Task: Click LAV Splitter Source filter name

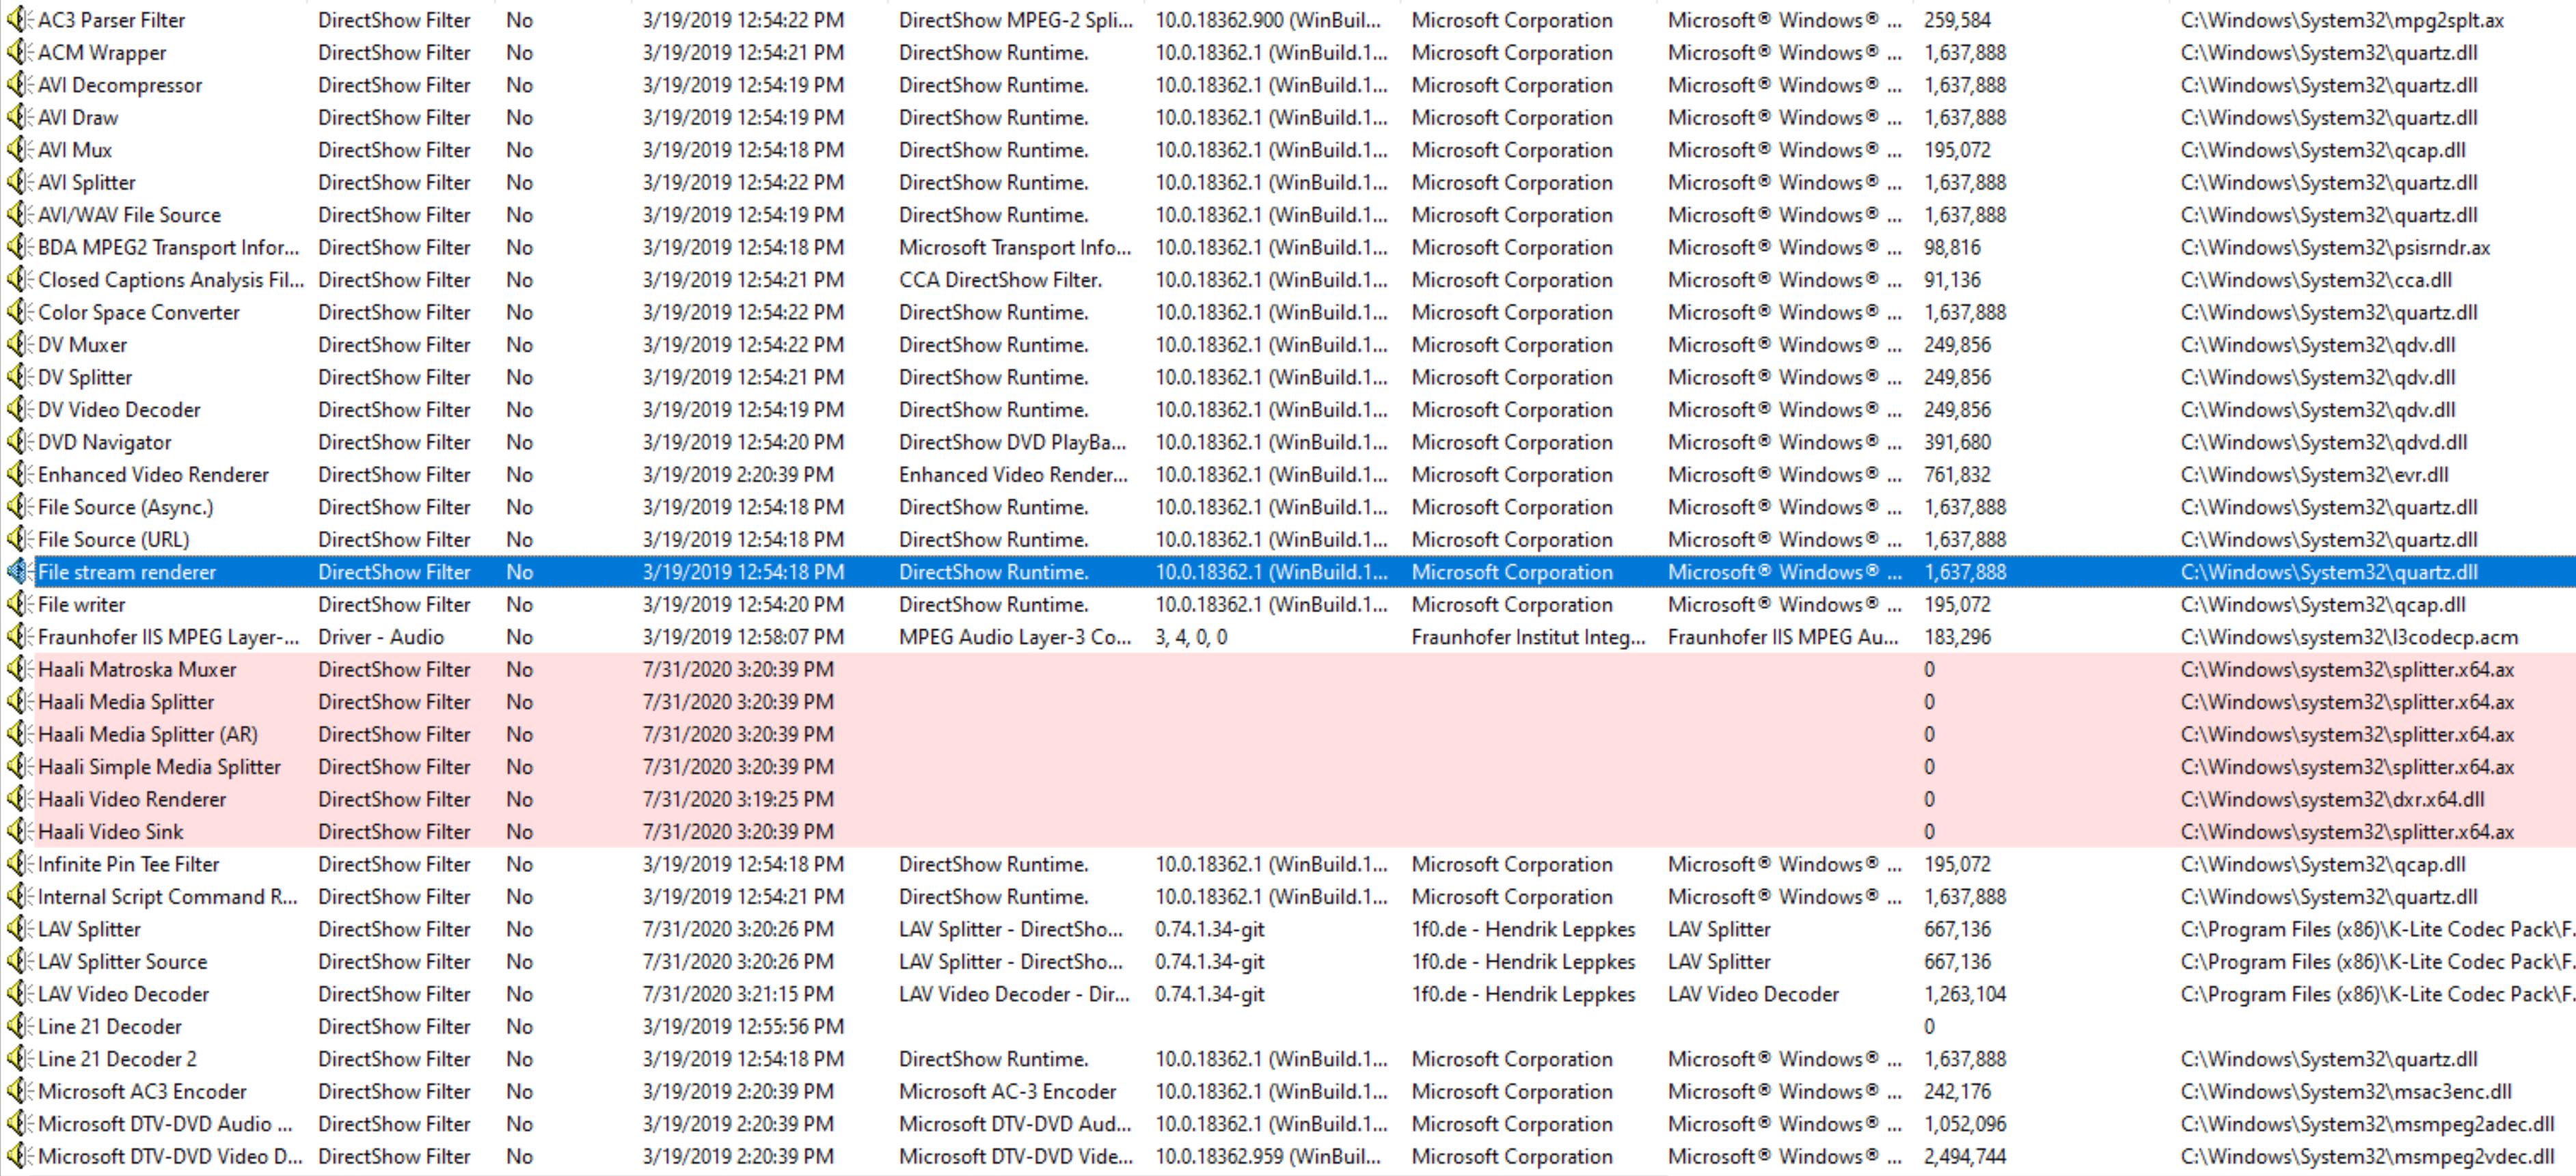Action: click(x=123, y=962)
